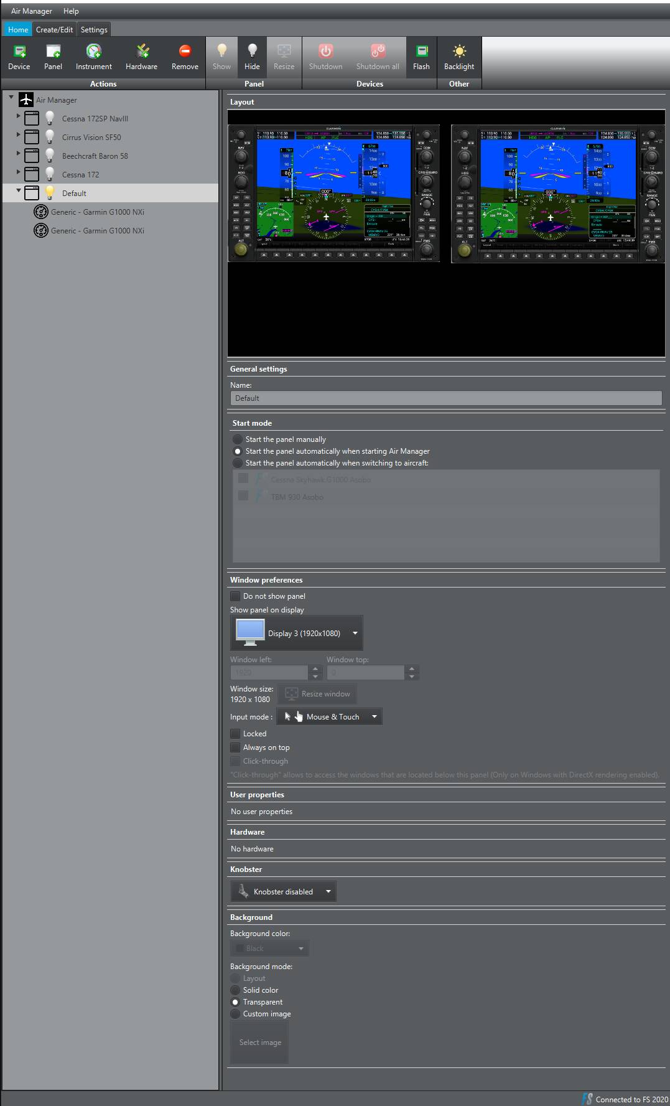
Task: Check the 'Always on top' box
Action: 235,747
